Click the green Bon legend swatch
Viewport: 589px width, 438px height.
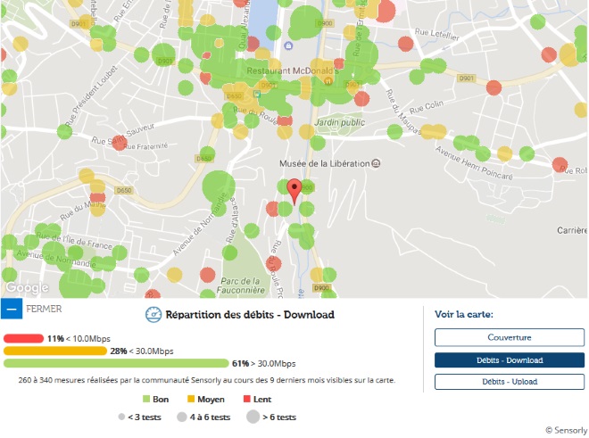coord(145,399)
